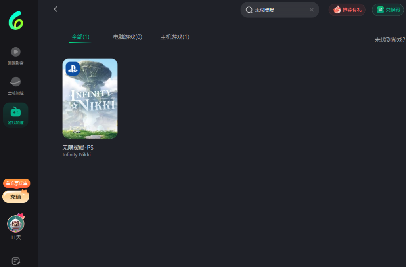Click the 充值 recharge button
This screenshot has width=406, height=267.
16,197
